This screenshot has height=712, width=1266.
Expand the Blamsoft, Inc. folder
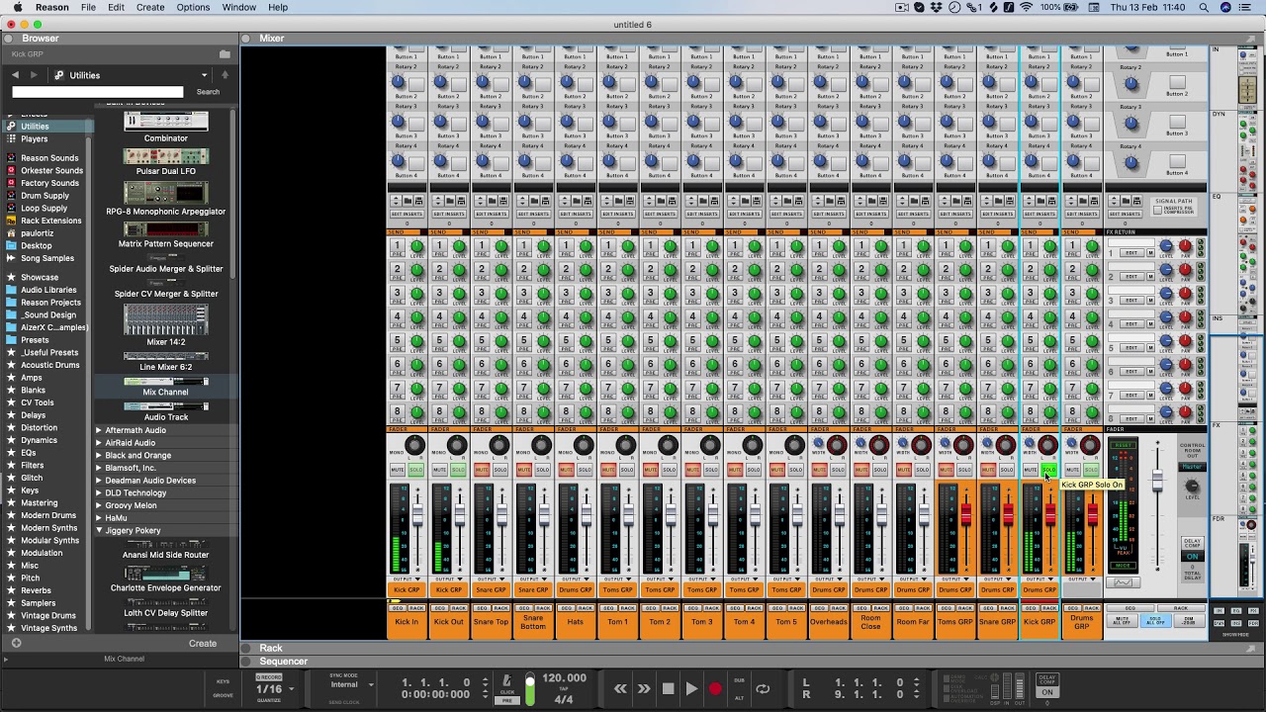tap(99, 468)
